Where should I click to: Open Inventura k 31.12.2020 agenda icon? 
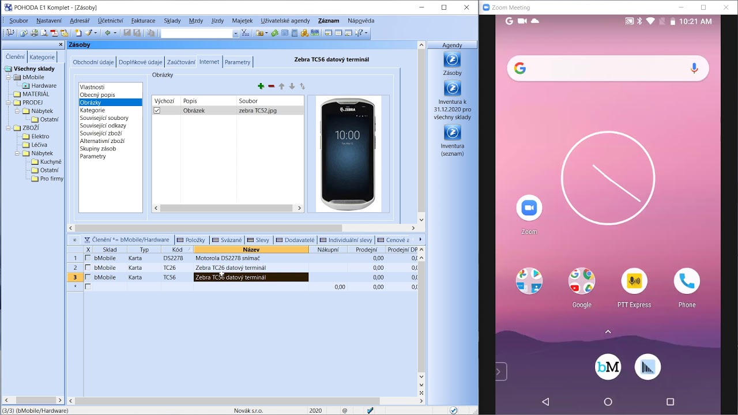pyautogui.click(x=452, y=88)
